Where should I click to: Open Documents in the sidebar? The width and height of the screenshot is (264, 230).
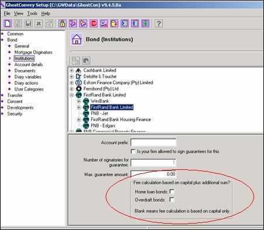25,71
